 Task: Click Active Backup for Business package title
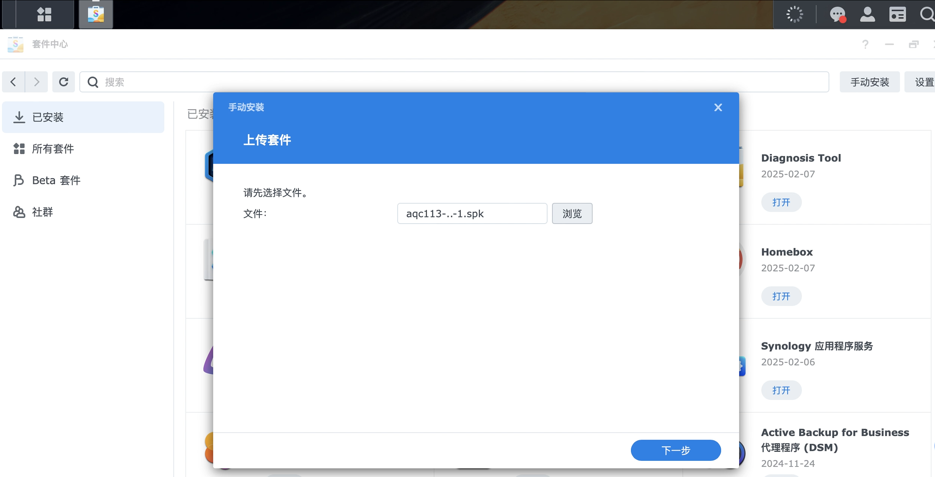pyautogui.click(x=835, y=440)
